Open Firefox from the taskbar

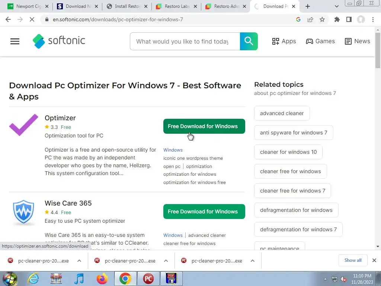click(102, 279)
